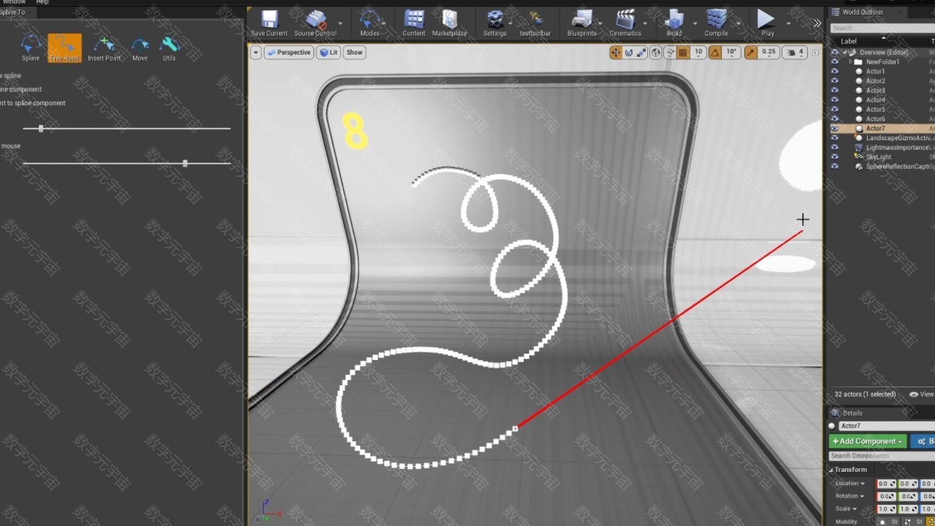Open the Lit view mode dropdown

tap(329, 53)
